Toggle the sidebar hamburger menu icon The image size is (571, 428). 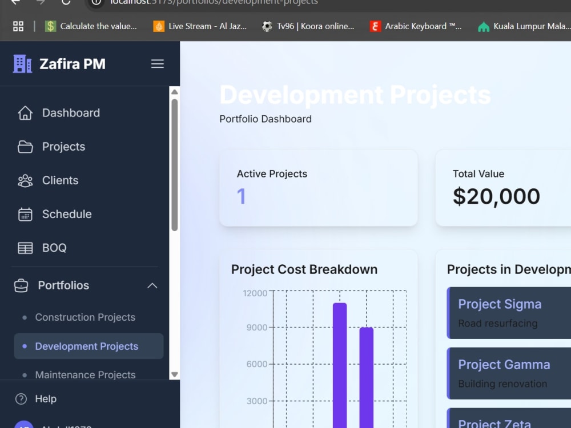[158, 64]
